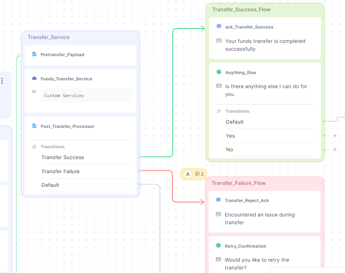Click the Transfer_Failure_Flow group header
This screenshot has height=273, width=345.
coord(238,183)
